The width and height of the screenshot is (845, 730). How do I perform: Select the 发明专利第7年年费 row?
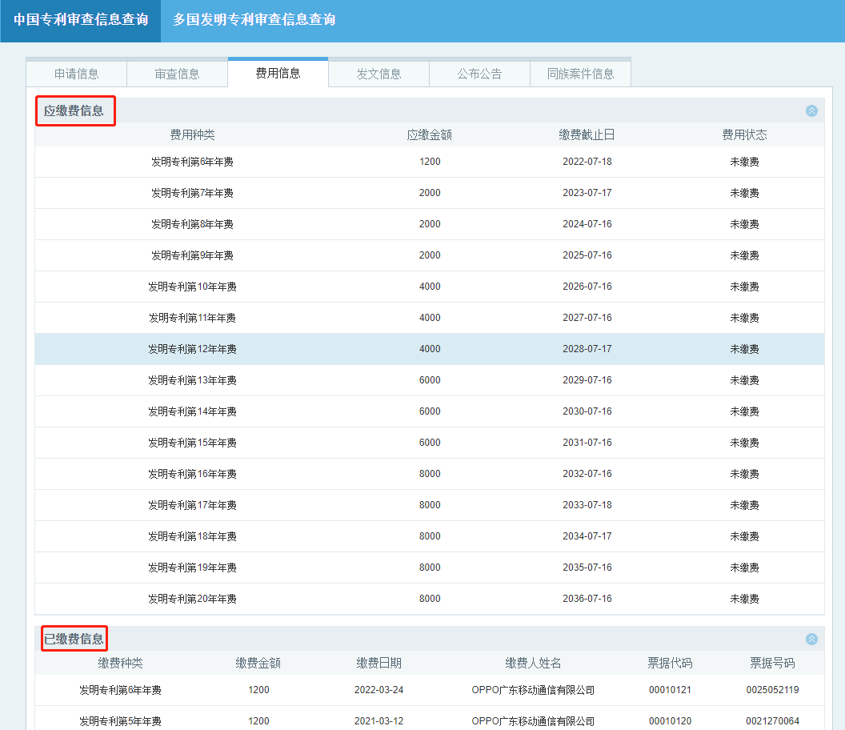(430, 193)
